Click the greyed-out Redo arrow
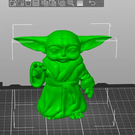This screenshot has height=135, width=135. 100,3
